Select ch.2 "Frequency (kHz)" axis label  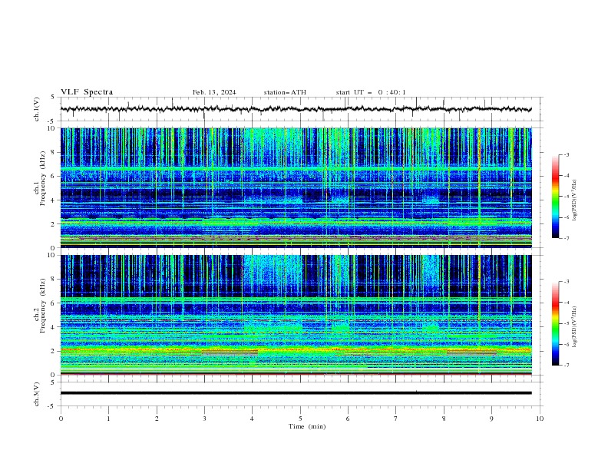pyautogui.click(x=43, y=306)
